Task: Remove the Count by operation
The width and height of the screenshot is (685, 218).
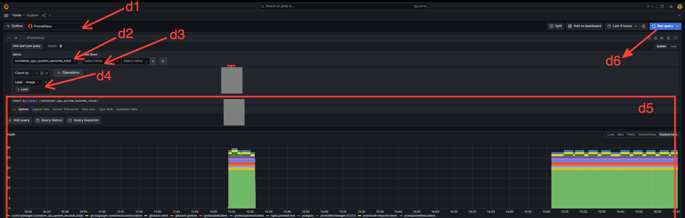Action: (x=47, y=73)
